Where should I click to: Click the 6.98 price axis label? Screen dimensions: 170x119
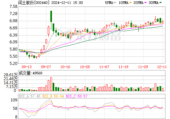pyautogui.click(x=13, y=21)
